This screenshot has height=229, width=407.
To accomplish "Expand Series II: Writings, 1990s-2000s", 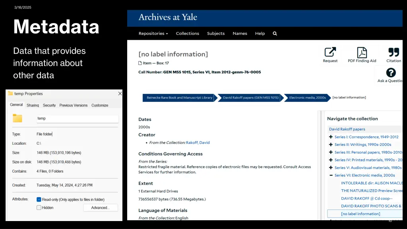I will tap(331, 145).
